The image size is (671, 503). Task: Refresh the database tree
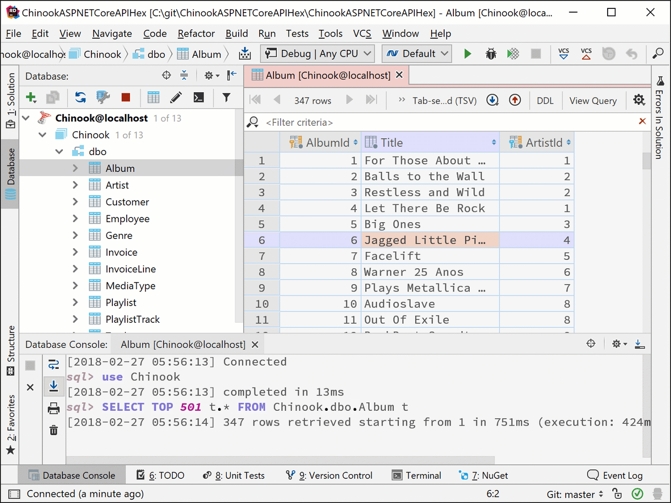(x=80, y=98)
